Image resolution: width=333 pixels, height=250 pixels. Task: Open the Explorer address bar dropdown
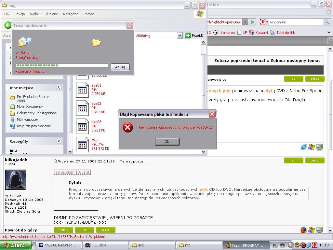click(x=180, y=35)
